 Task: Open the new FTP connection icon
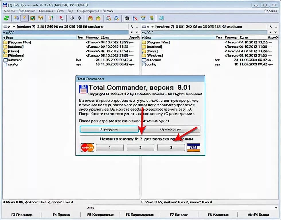pyautogui.click(x=117, y=18)
